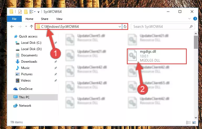The width and height of the screenshot is (202, 129).
Task: Open Pictures in the sidebar
Action: 27,74
